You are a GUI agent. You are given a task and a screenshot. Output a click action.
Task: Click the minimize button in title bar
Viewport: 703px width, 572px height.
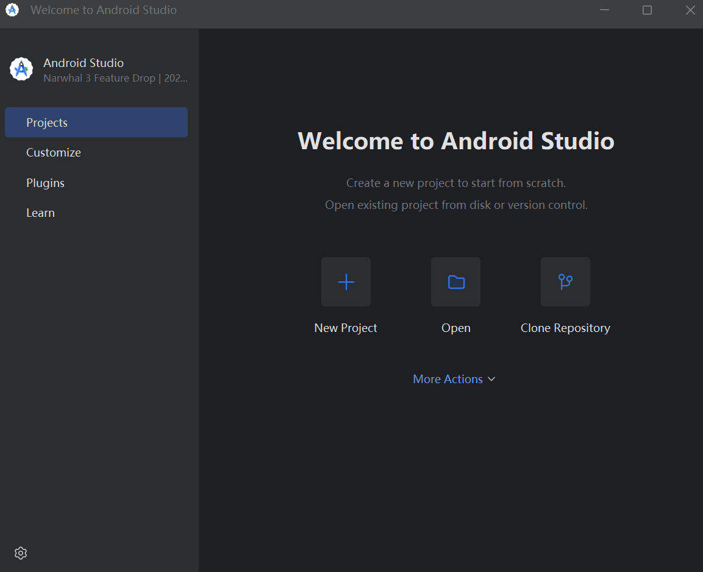click(x=604, y=10)
